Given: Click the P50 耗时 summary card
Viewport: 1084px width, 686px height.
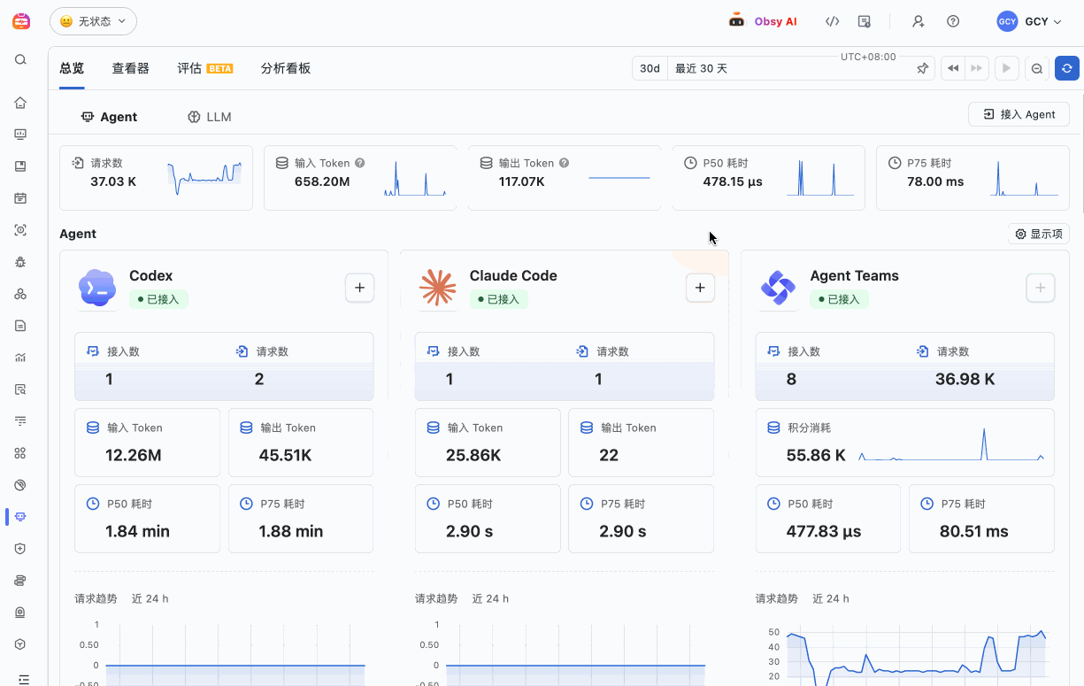Looking at the screenshot, I should click(769, 178).
